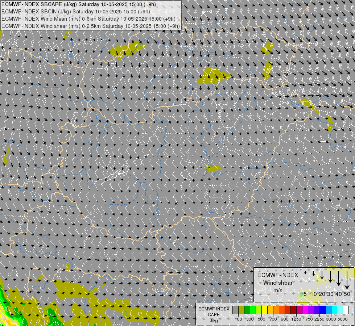Click the 40 m/s shear arrow in legend
The height and width of the screenshot is (326, 355).
point(339,279)
